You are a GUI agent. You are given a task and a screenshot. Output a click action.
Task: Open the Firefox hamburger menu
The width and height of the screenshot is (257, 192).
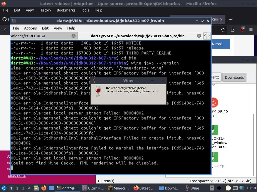pyautogui.click(x=251, y=30)
